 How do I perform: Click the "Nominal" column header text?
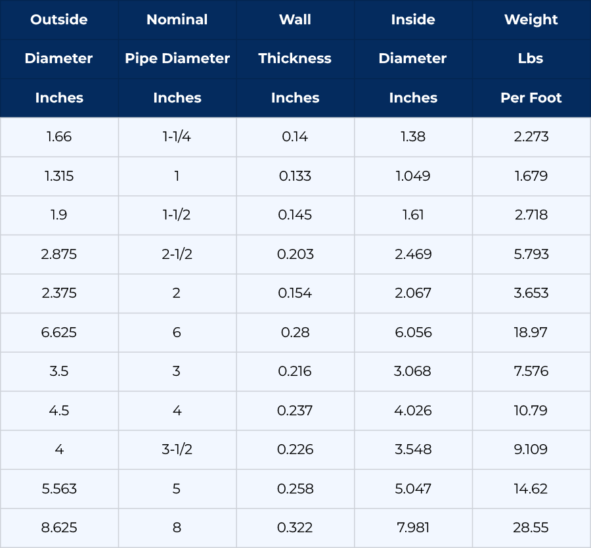(x=177, y=20)
